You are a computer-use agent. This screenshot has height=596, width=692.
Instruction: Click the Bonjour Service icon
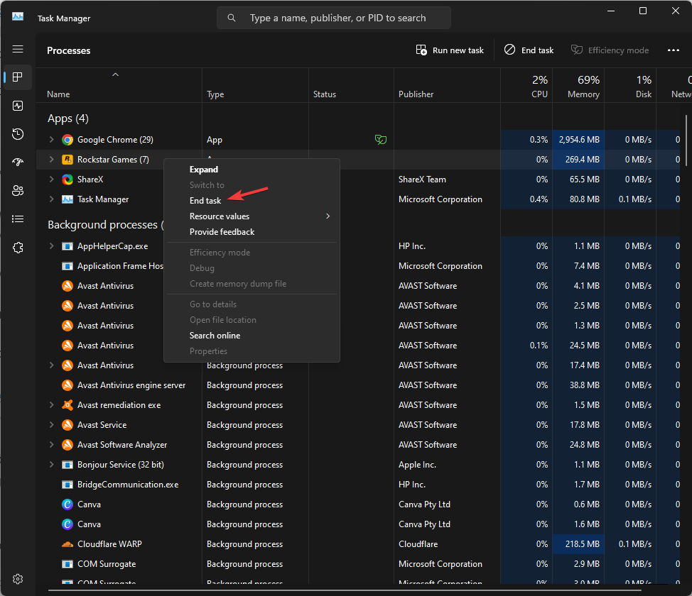coord(67,465)
